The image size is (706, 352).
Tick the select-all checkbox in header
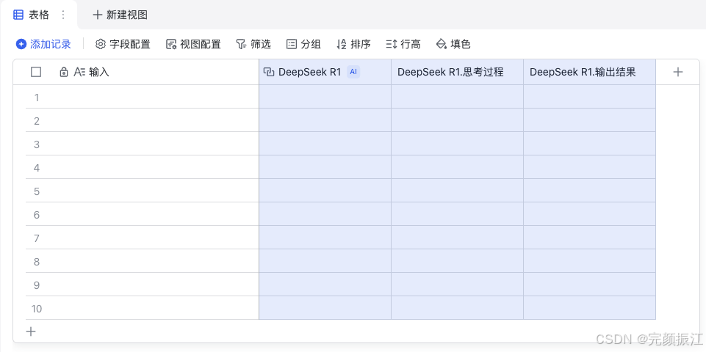coord(36,72)
